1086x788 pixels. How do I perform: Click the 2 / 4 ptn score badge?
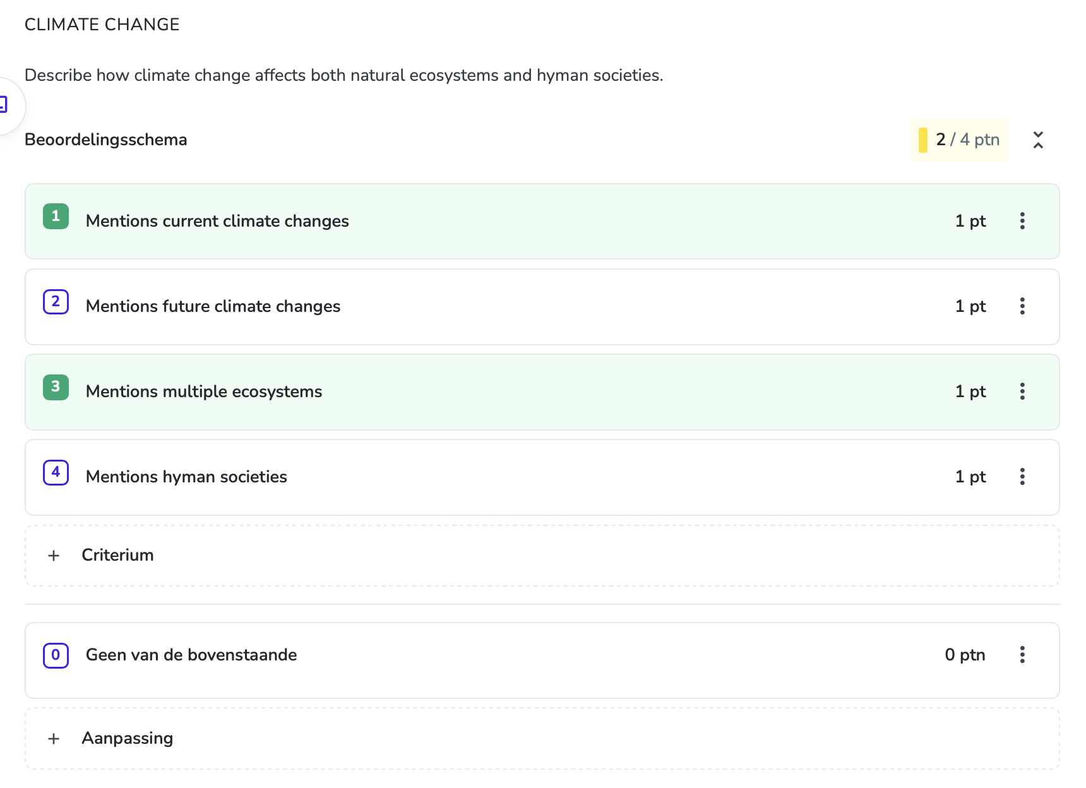pyautogui.click(x=959, y=140)
